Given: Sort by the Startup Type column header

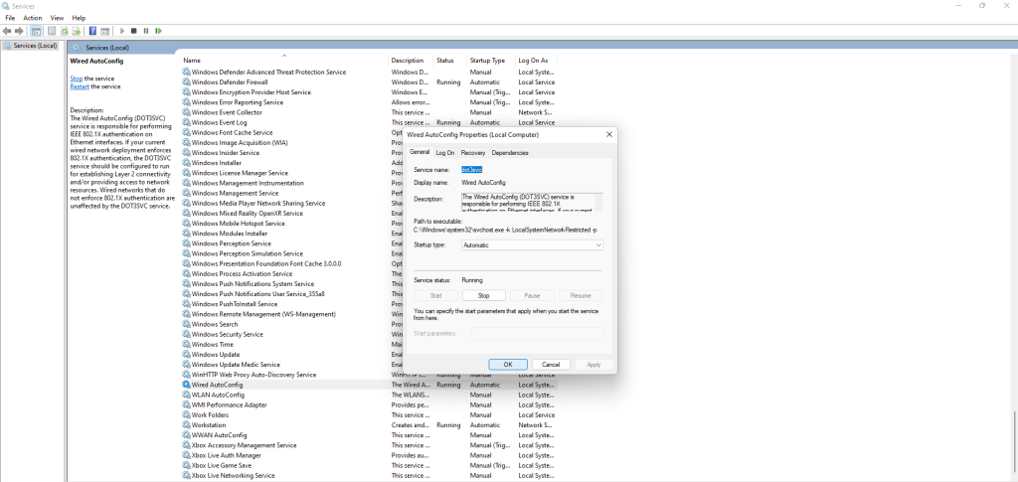Looking at the screenshot, I should coord(491,61).
